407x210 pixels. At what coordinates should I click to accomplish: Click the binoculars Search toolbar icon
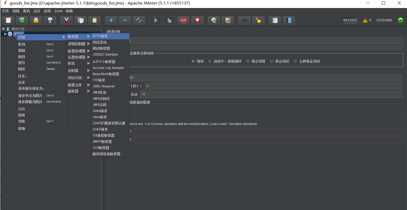244,20
